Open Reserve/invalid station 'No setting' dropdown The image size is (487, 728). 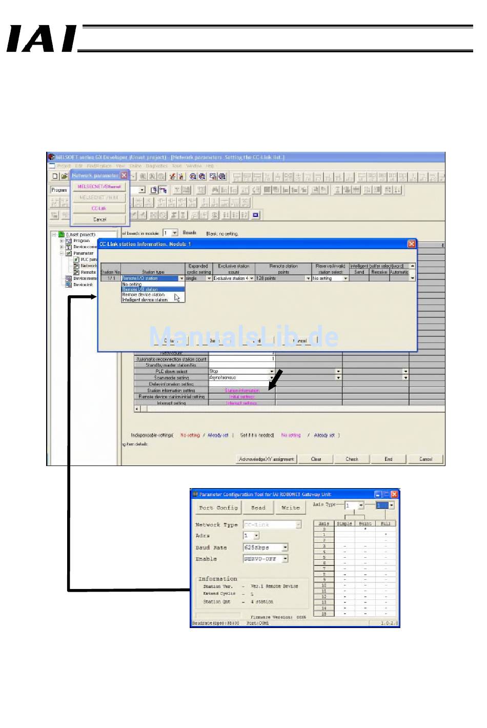[x=346, y=278]
